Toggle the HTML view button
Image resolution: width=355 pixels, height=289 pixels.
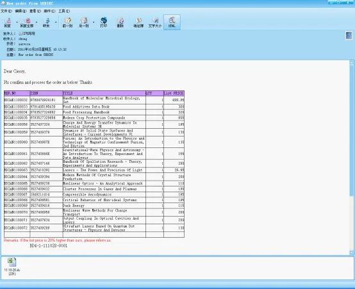pyautogui.click(x=172, y=22)
